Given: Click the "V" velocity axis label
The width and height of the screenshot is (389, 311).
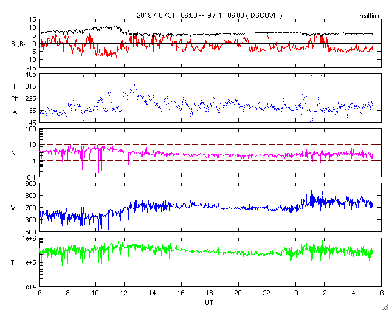Looking at the screenshot, I should point(13,208).
